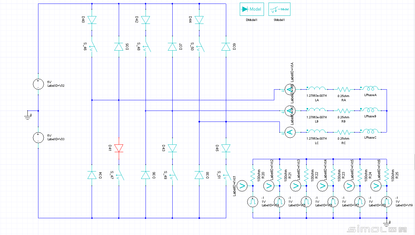415x235 pixels.
Task: Select 100ohm resistor R22
Action: (x=306, y=175)
